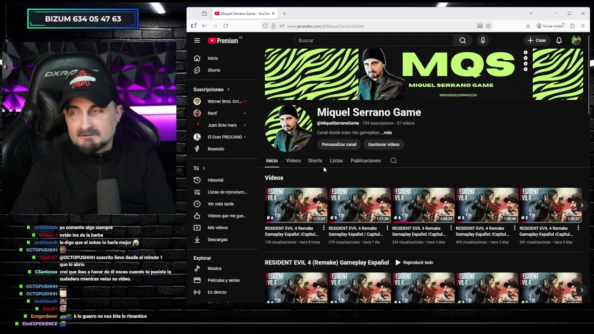
Task: Open the account avatar menu
Action: (x=576, y=40)
